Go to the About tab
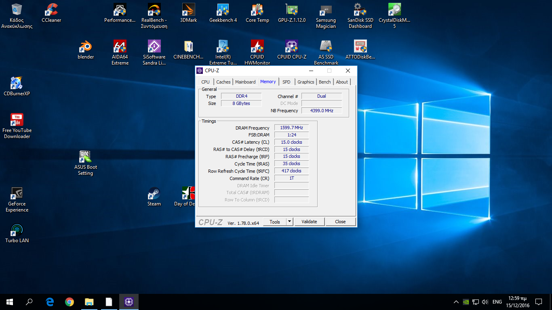The width and height of the screenshot is (552, 310). pyautogui.click(x=342, y=82)
